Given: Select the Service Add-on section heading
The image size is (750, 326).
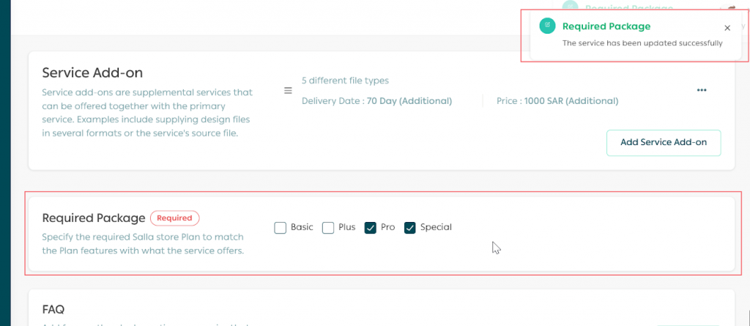Looking at the screenshot, I should pos(92,73).
